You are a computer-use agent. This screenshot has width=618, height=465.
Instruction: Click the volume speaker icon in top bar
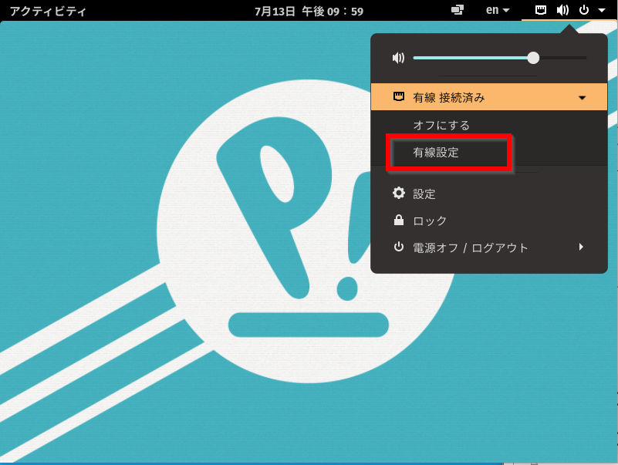(x=562, y=10)
